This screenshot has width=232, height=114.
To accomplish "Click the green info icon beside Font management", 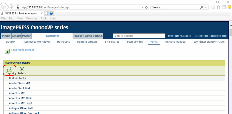I will click(x=7, y=51).
